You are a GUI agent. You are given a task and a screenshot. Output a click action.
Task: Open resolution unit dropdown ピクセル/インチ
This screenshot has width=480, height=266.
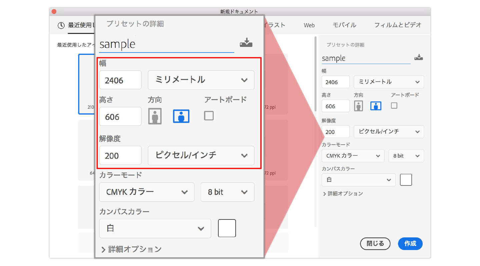389,132
